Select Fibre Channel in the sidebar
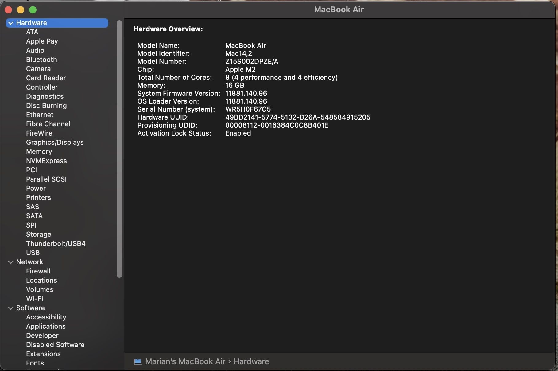 (x=48, y=124)
